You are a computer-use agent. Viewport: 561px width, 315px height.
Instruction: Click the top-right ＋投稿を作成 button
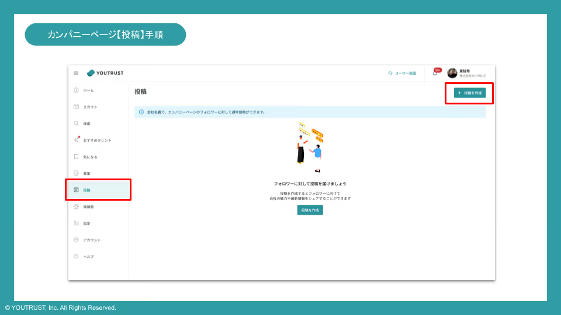click(x=470, y=93)
